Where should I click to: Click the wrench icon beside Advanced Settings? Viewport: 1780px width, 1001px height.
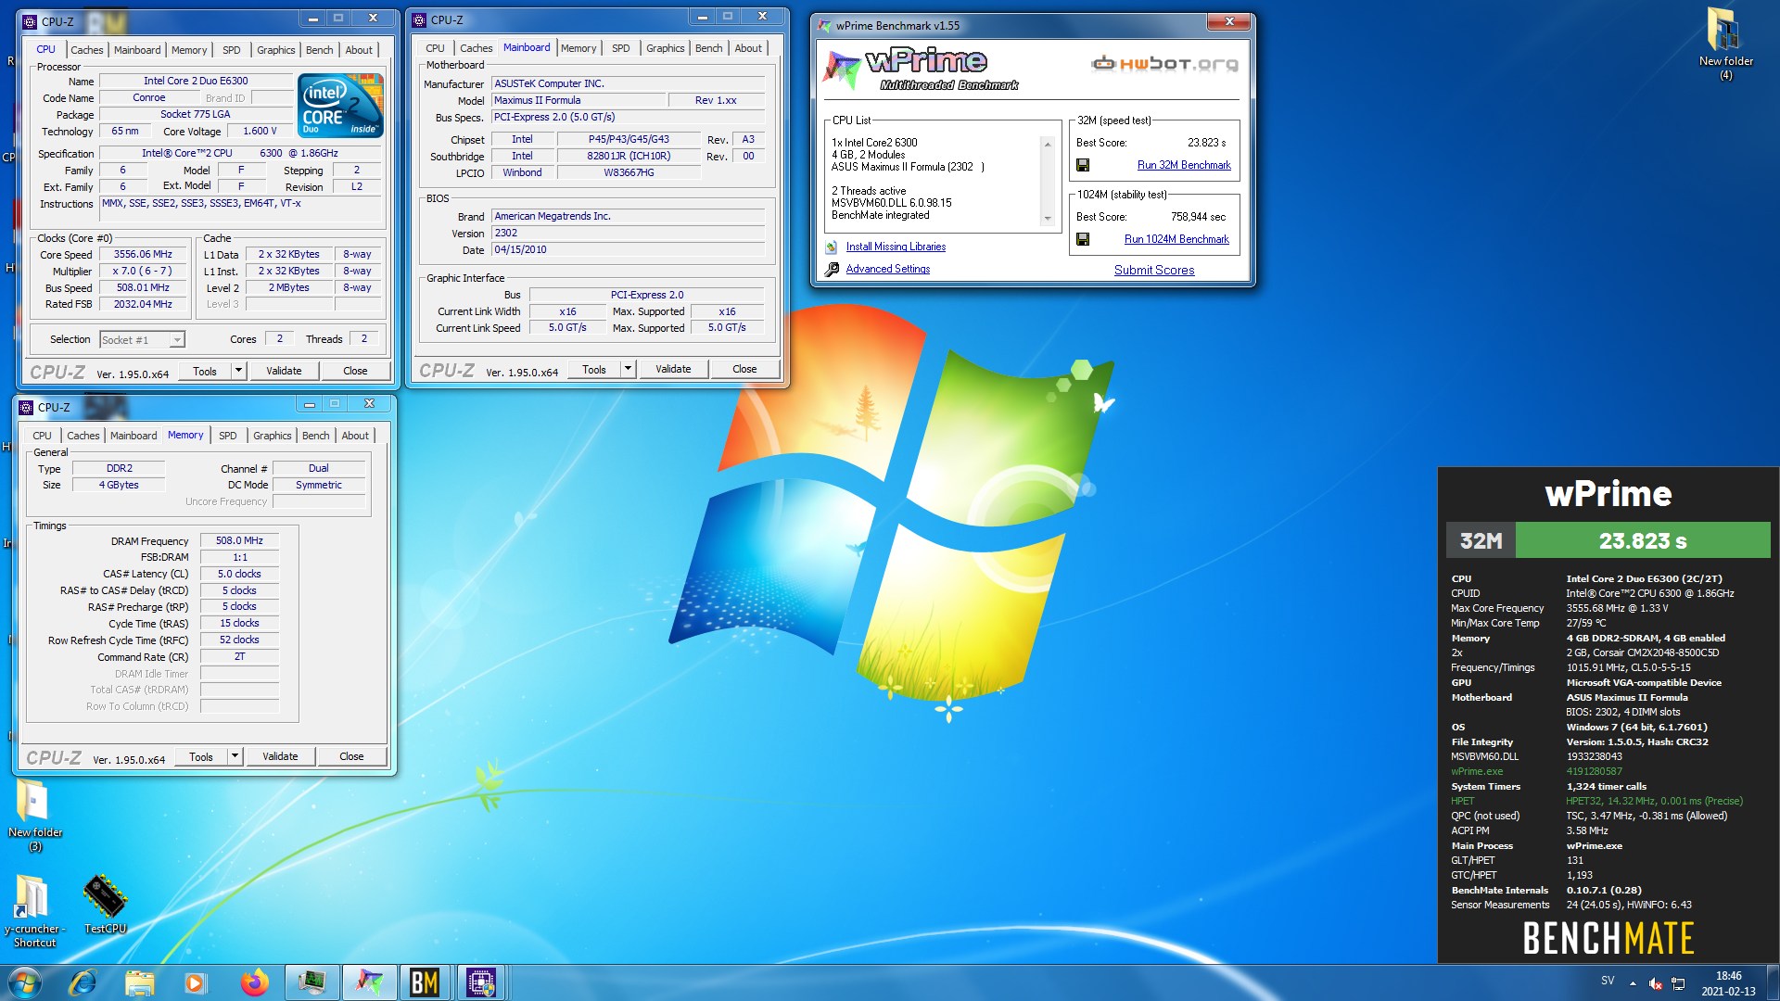832,269
